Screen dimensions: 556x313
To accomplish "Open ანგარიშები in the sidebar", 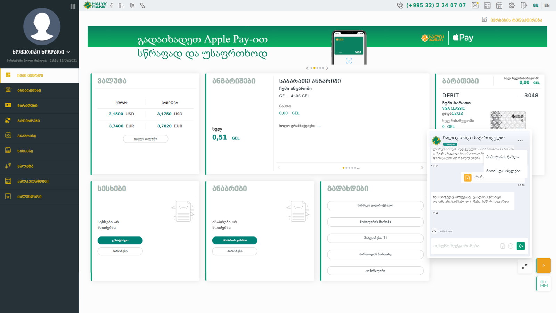I will pyautogui.click(x=39, y=90).
